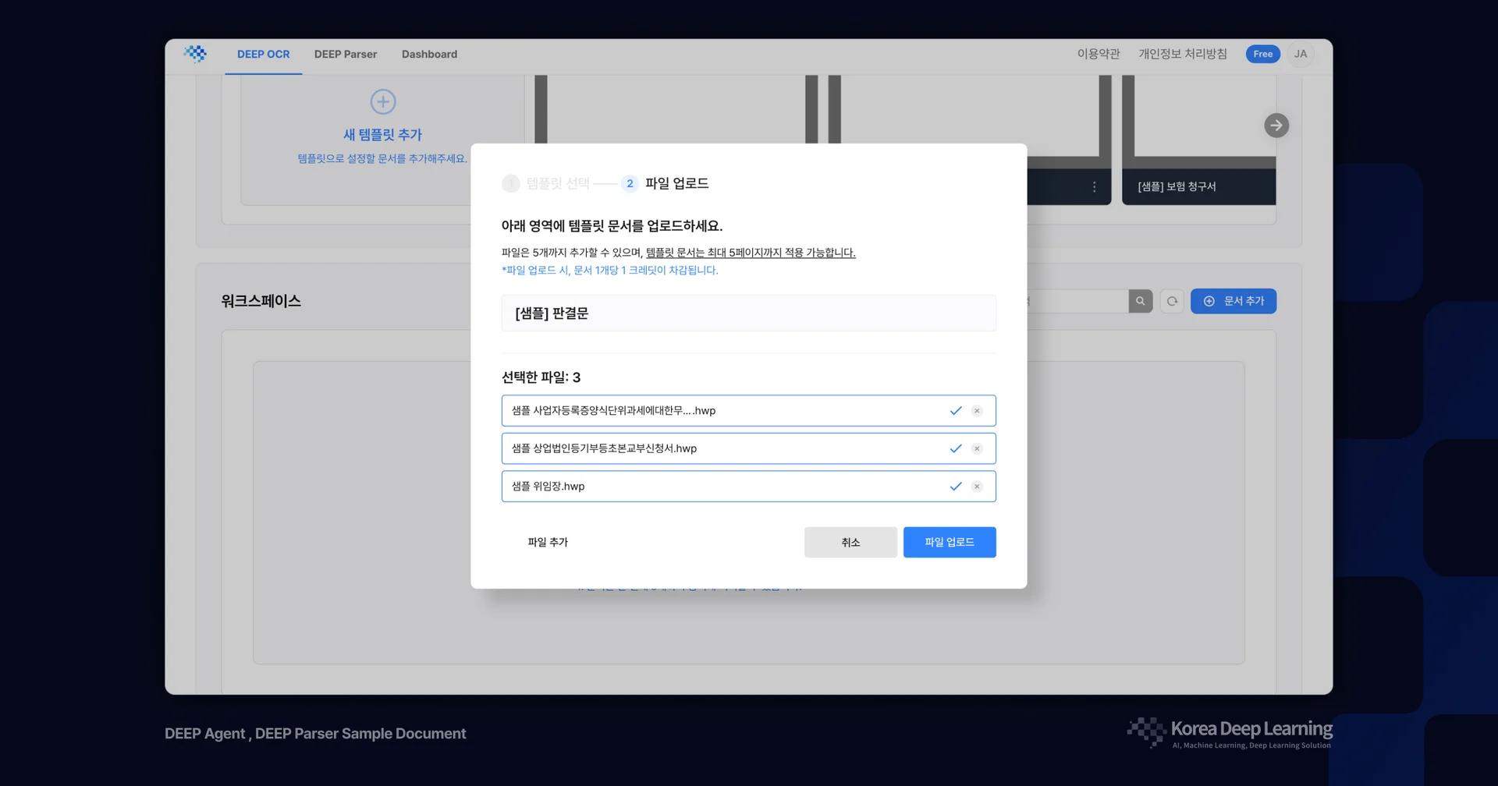Switch to the DEEP Parser tab
The height and width of the screenshot is (786, 1498).
[x=346, y=54]
